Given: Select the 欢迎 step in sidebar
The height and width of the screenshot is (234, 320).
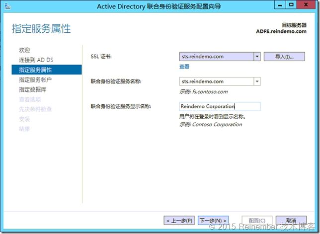Looking at the screenshot, I should click(x=24, y=50).
